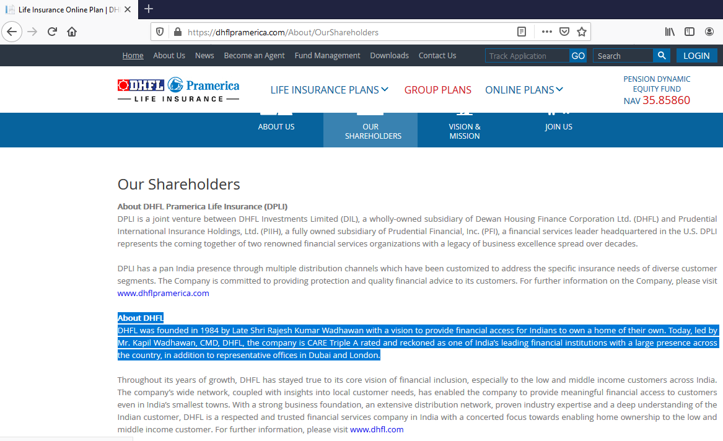Focus the Search text box
The height and width of the screenshot is (441, 723).
(x=623, y=56)
